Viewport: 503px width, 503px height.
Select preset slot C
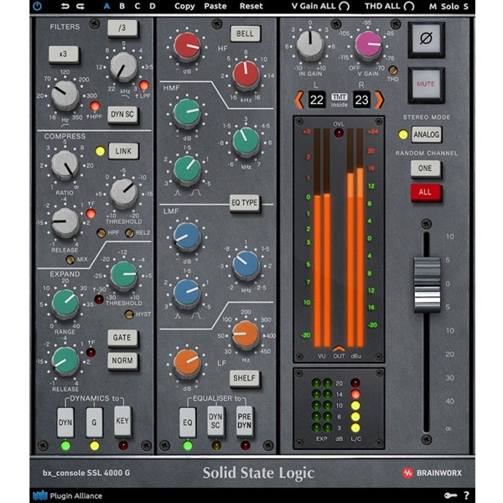(137, 6)
